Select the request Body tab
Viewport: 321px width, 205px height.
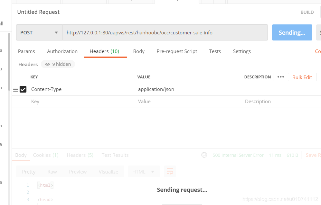139,51
